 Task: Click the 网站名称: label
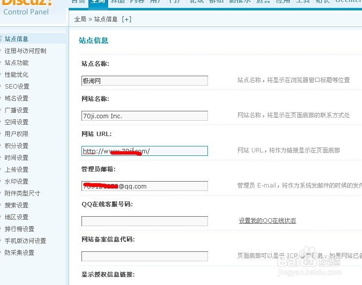tap(95, 99)
